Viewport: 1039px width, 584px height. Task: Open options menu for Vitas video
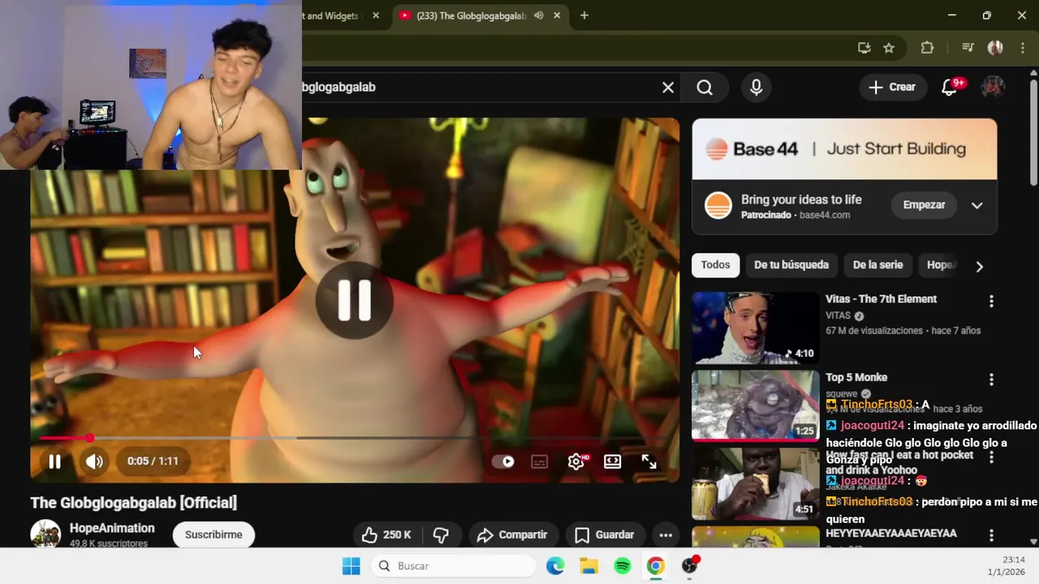point(991,301)
